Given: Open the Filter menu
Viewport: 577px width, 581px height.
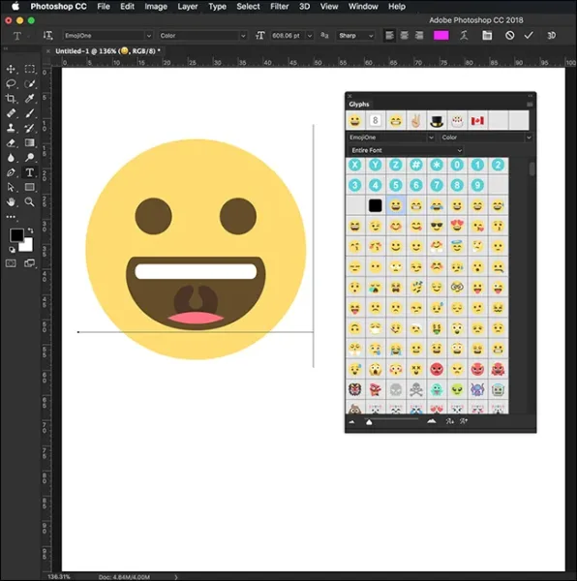Looking at the screenshot, I should pyautogui.click(x=279, y=7).
